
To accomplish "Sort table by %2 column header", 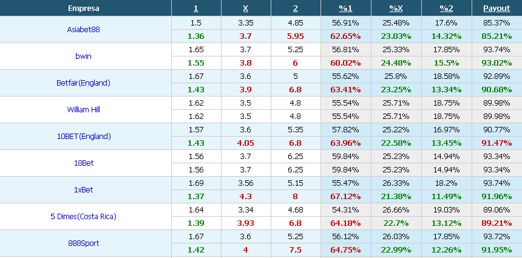I will pos(446,8).
